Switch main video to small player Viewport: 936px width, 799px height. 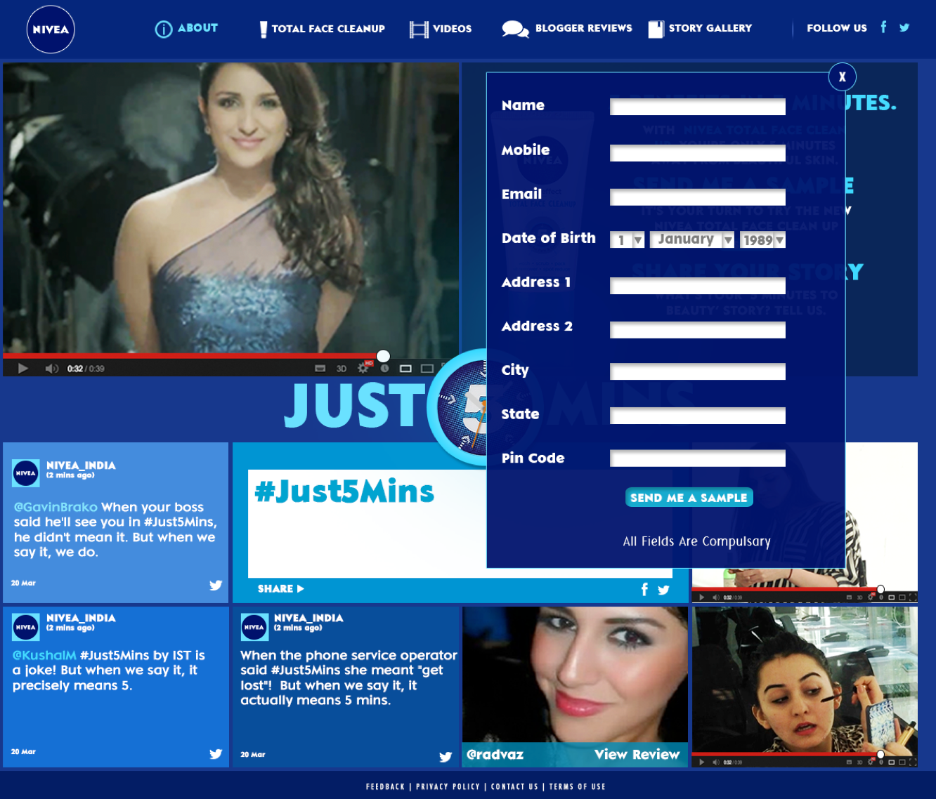[405, 368]
